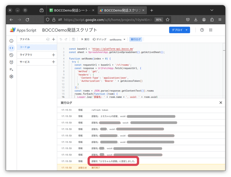Click the refresh token log entry

[100, 110]
